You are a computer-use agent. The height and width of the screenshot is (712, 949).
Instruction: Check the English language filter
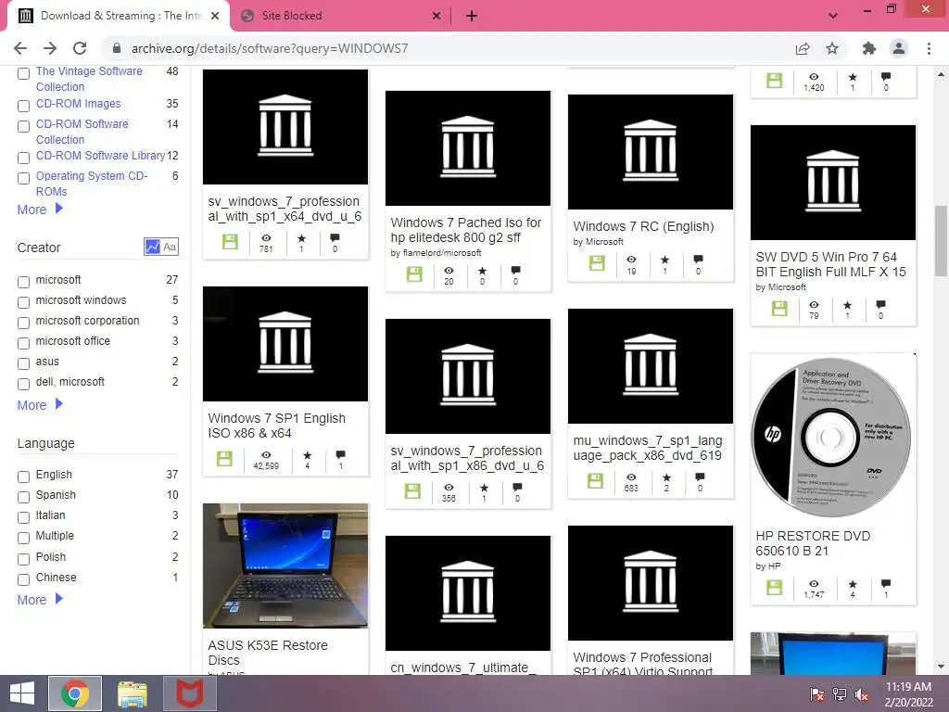23,477
